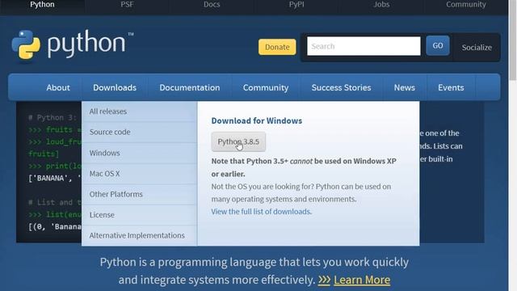This screenshot has height=291, width=517.
Task: Open the Events navigation menu
Action: tap(451, 87)
